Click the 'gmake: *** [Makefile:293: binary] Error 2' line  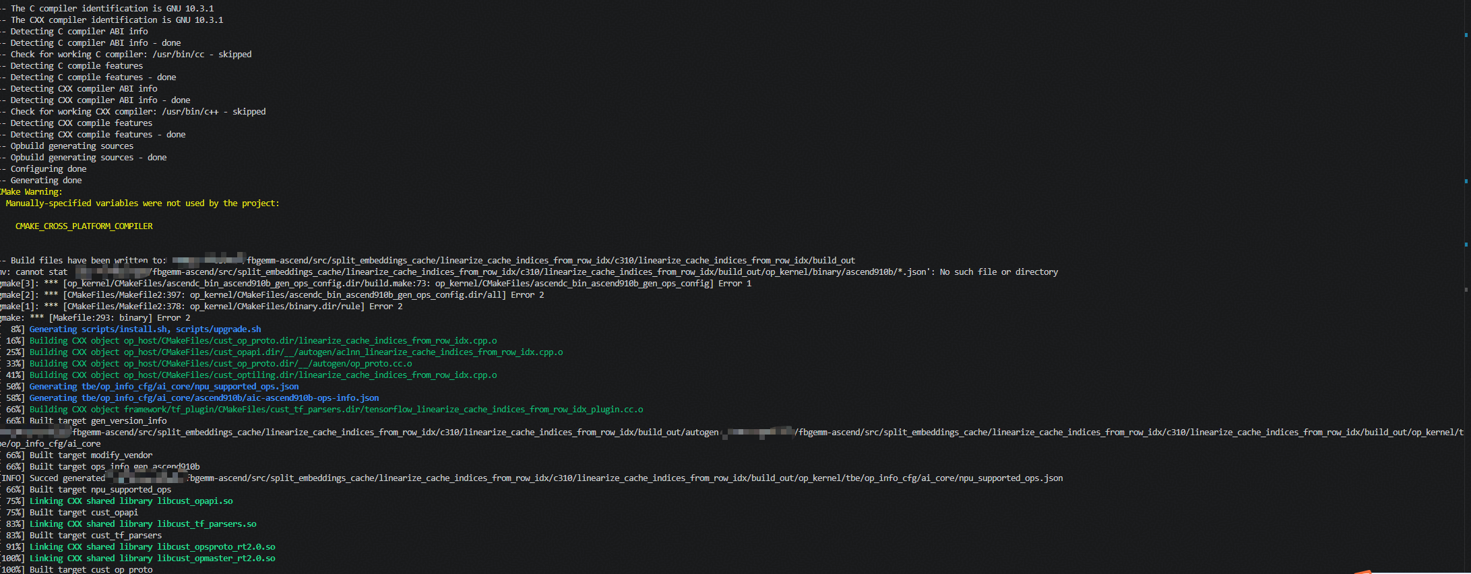(x=95, y=318)
